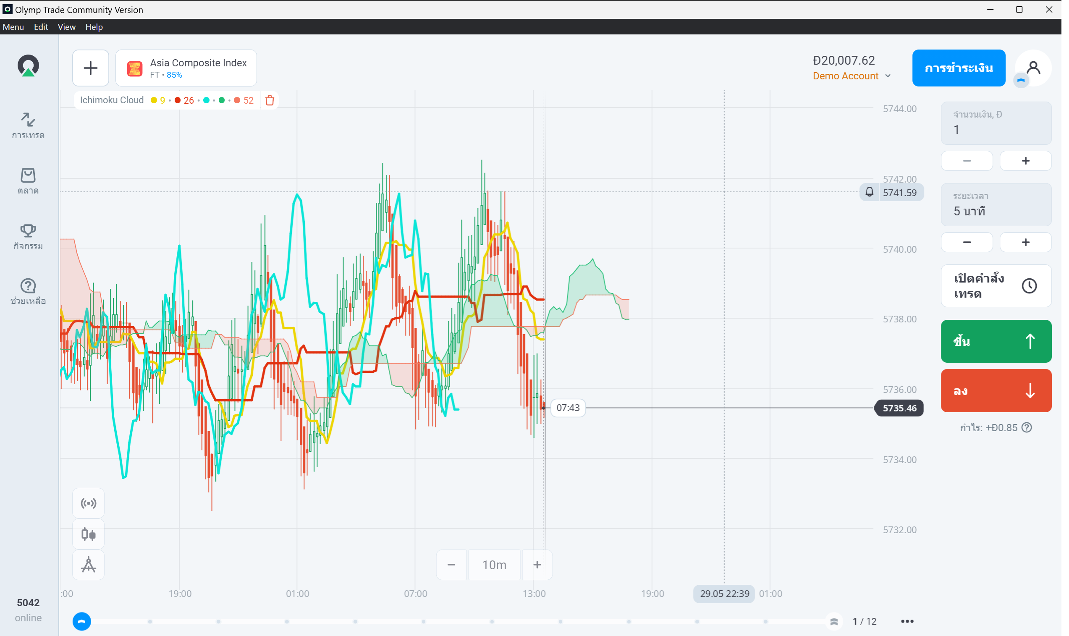
Task: Open the กิจกรรม trophy section
Action: (x=28, y=237)
